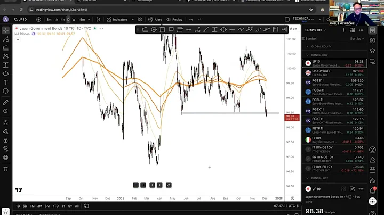384x215 pixels.
Task: Set range to All
Action: [77, 206]
